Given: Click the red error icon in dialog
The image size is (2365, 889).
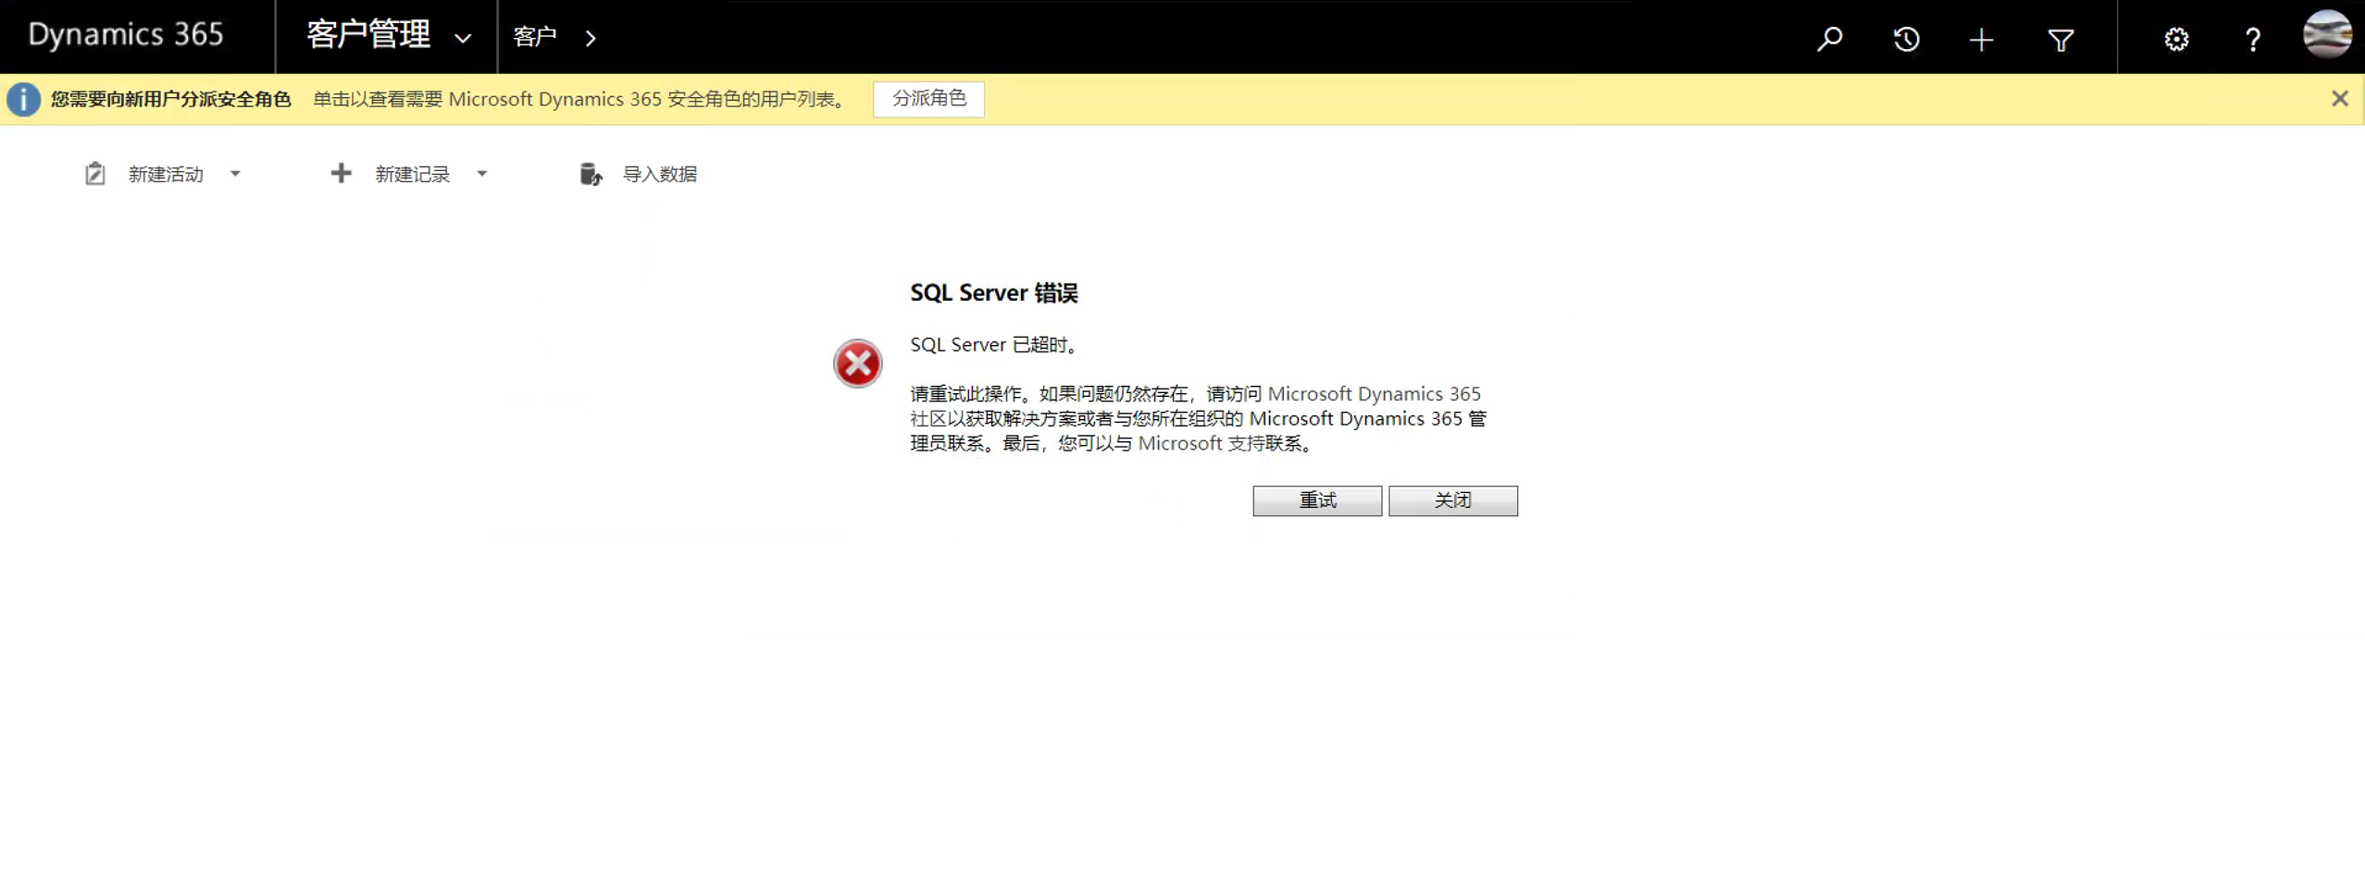Looking at the screenshot, I should (x=857, y=364).
